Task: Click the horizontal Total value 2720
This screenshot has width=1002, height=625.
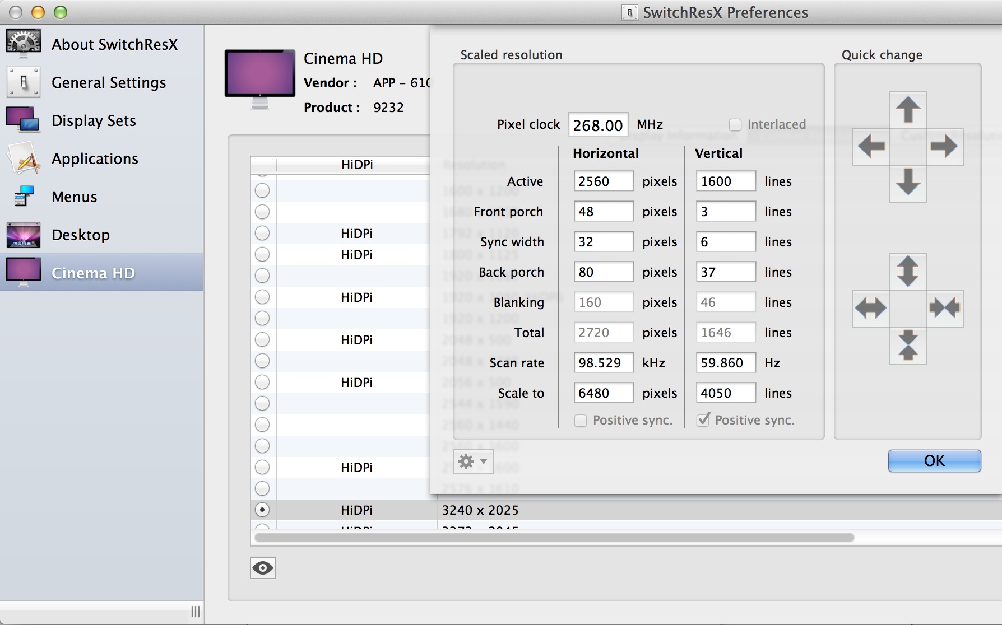Action: point(604,332)
